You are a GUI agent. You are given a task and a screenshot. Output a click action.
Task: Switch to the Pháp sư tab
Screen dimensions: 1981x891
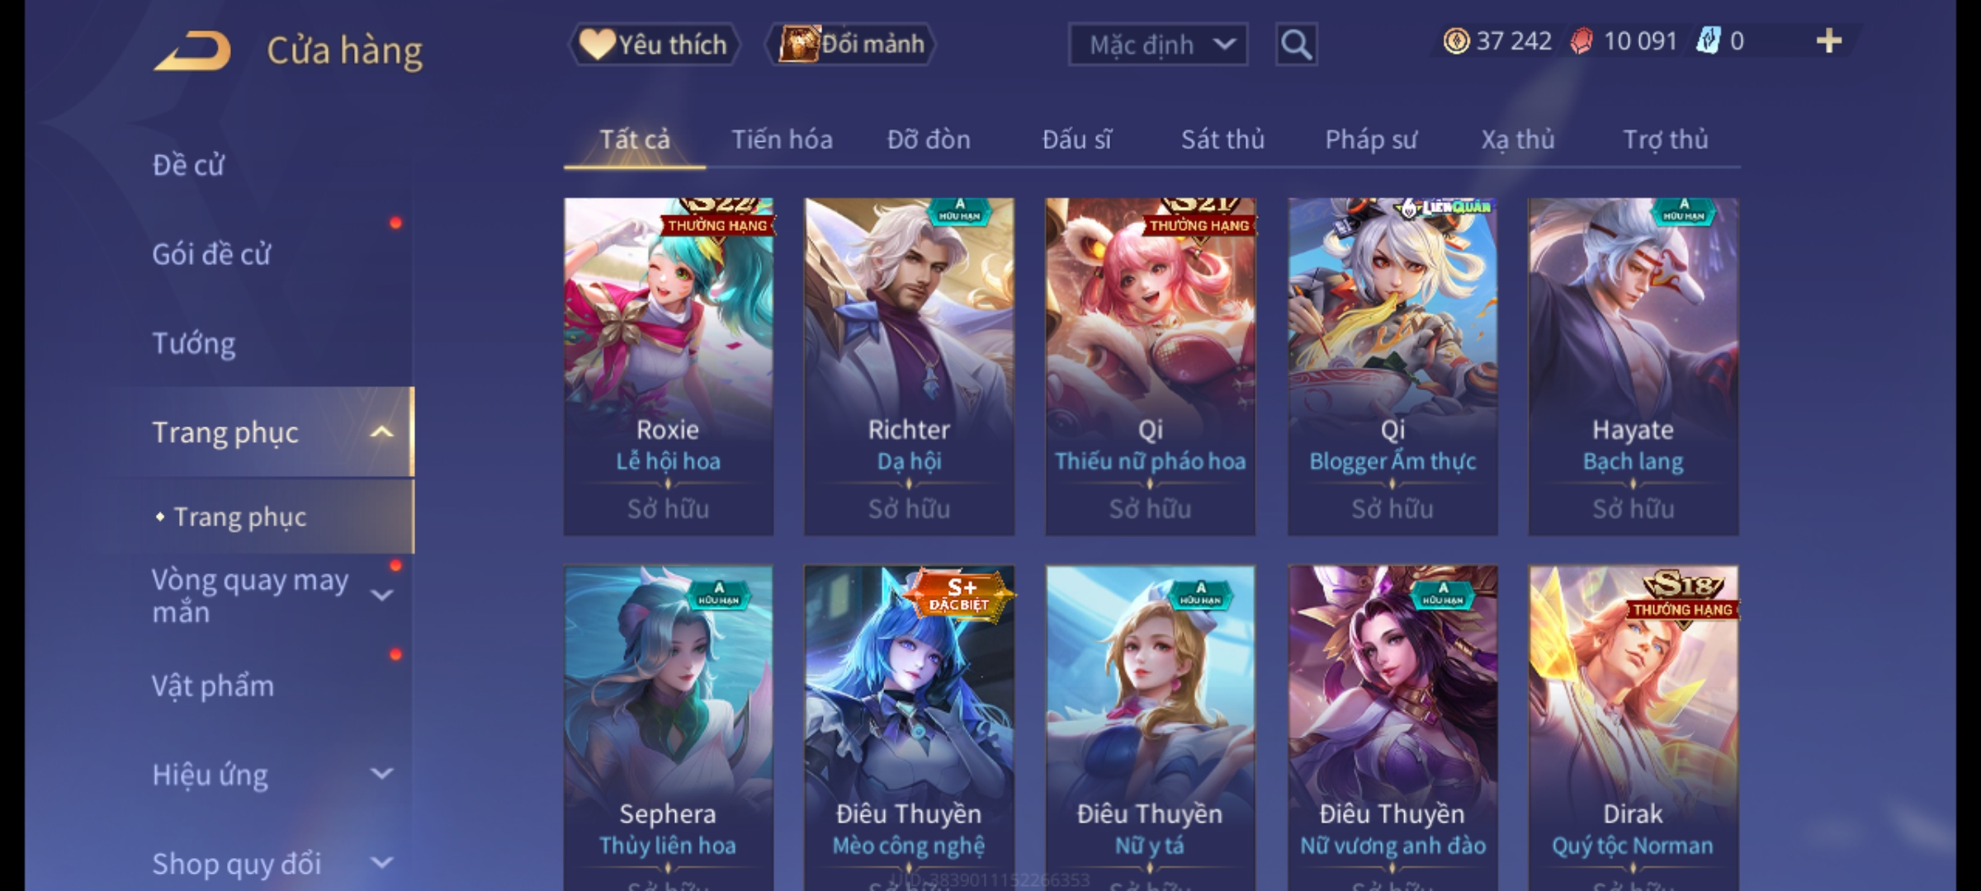(x=1371, y=139)
